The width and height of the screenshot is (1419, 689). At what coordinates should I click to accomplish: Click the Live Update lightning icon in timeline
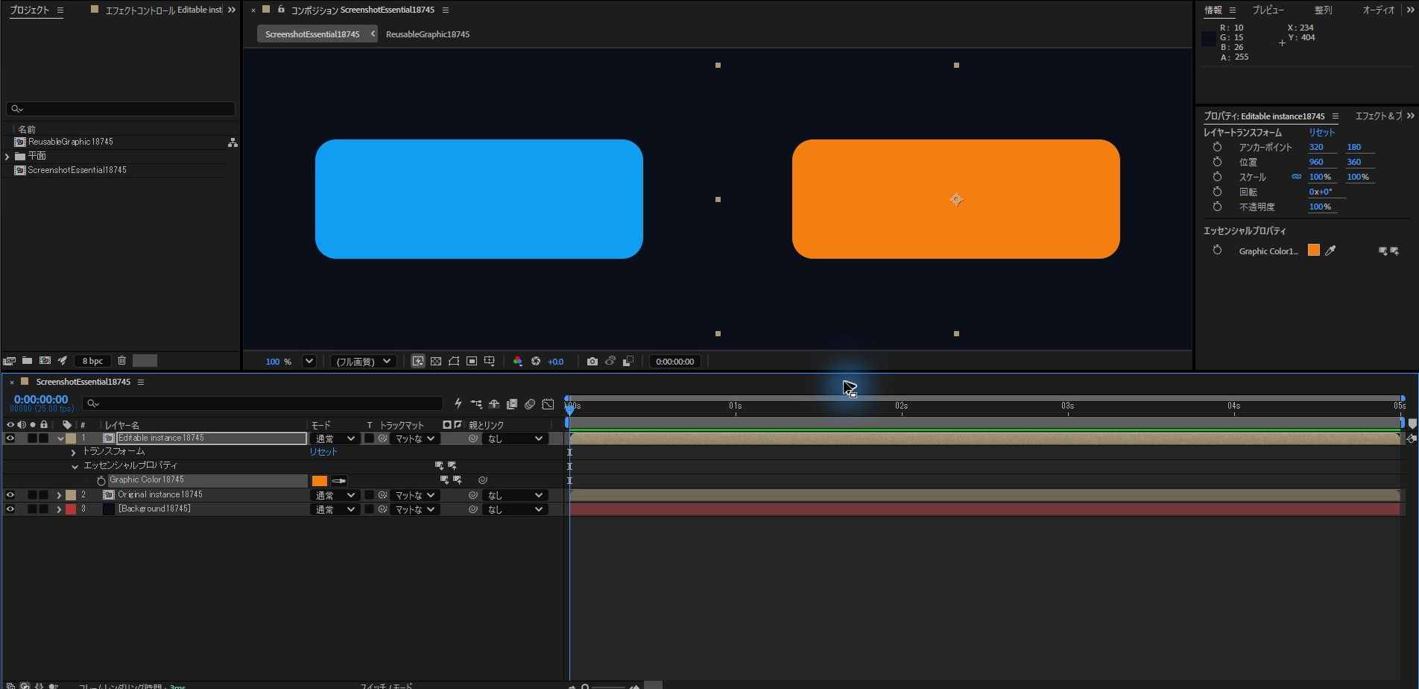[458, 404]
